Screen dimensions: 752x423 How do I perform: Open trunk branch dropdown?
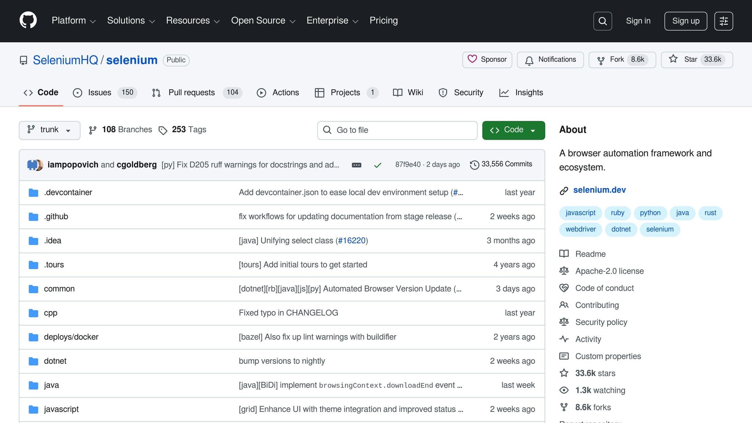49,130
